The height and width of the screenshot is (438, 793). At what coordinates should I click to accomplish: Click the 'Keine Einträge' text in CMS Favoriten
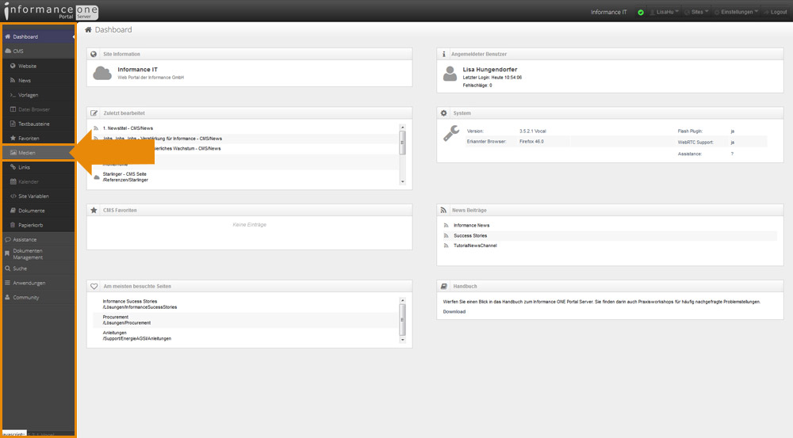point(249,225)
